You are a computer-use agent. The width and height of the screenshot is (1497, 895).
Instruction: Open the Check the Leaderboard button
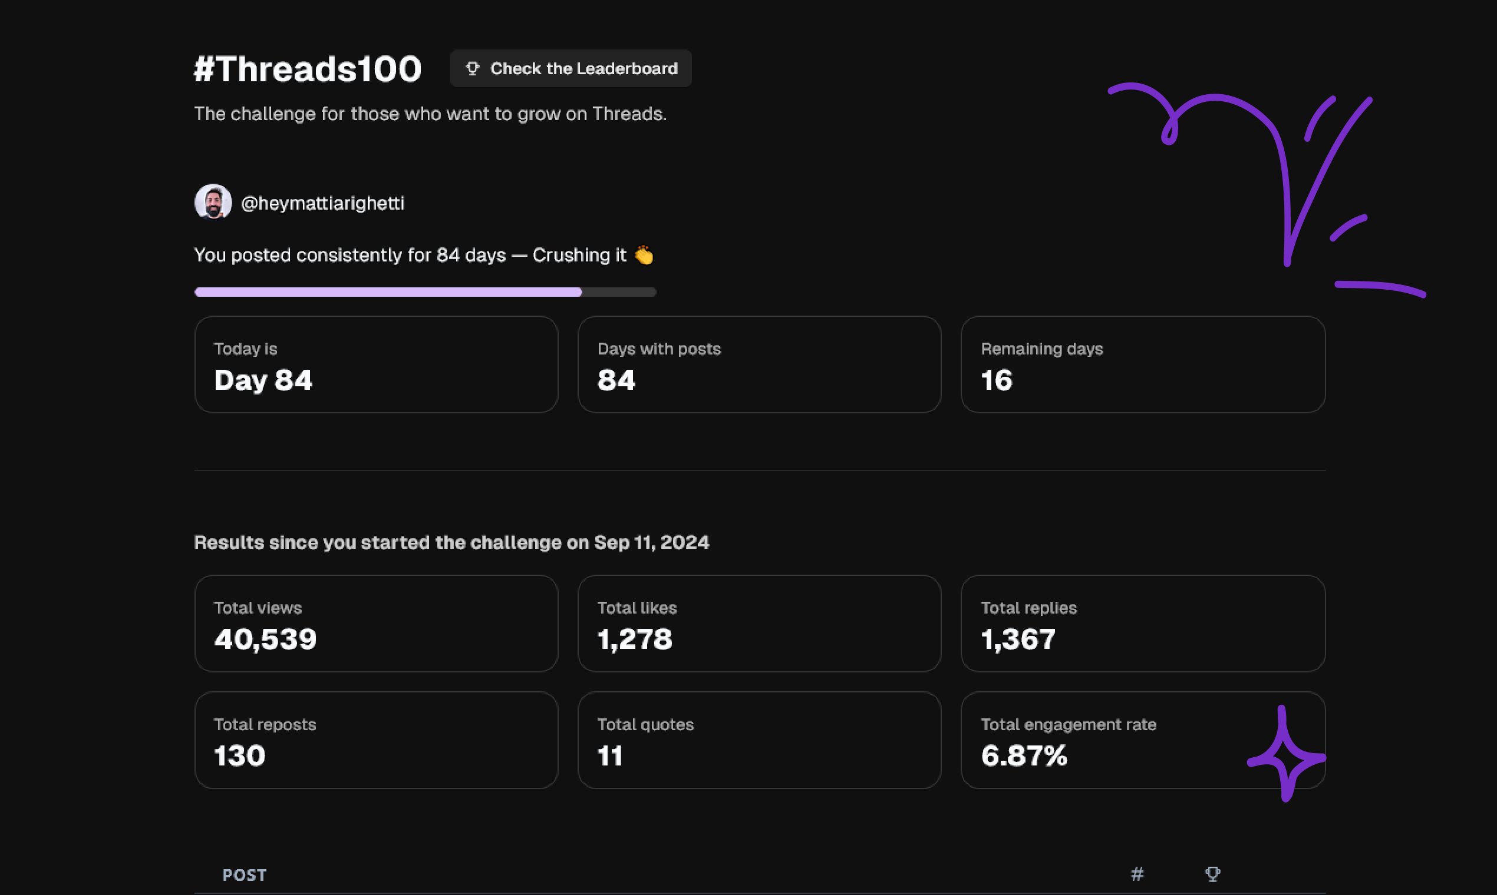(x=571, y=68)
